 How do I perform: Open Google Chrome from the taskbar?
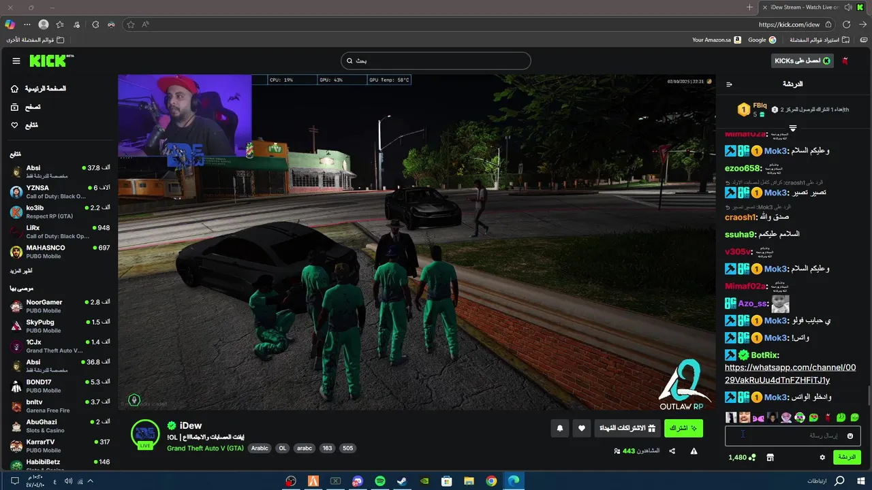pyautogui.click(x=491, y=481)
